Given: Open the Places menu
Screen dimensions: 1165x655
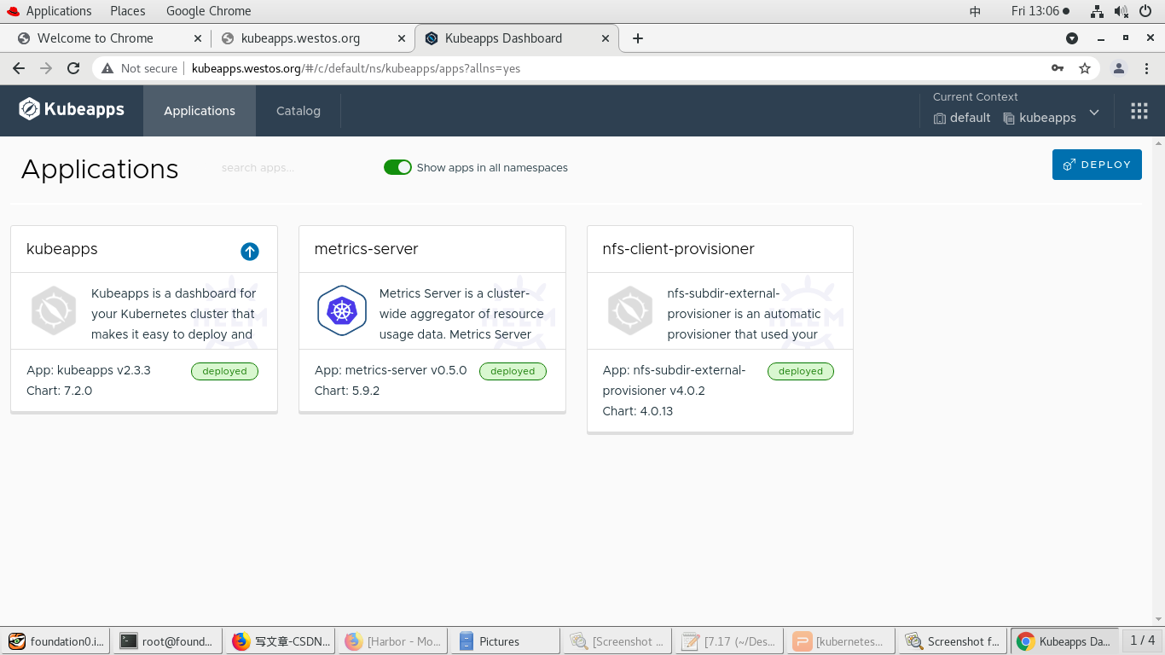Looking at the screenshot, I should (x=128, y=11).
